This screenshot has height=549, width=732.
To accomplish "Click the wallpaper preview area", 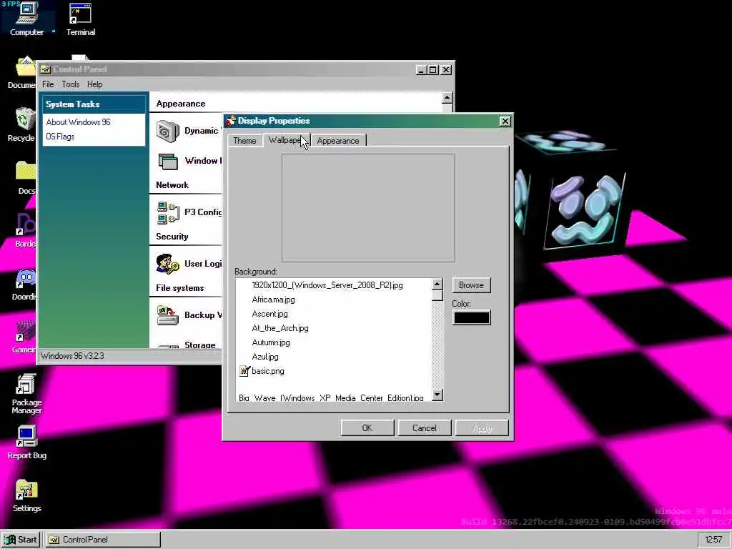I will pos(368,208).
